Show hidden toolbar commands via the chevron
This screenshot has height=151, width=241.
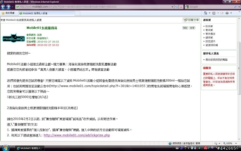239,12
